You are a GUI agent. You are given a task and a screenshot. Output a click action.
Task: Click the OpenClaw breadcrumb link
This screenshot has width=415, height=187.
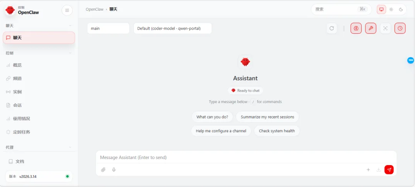95,9
